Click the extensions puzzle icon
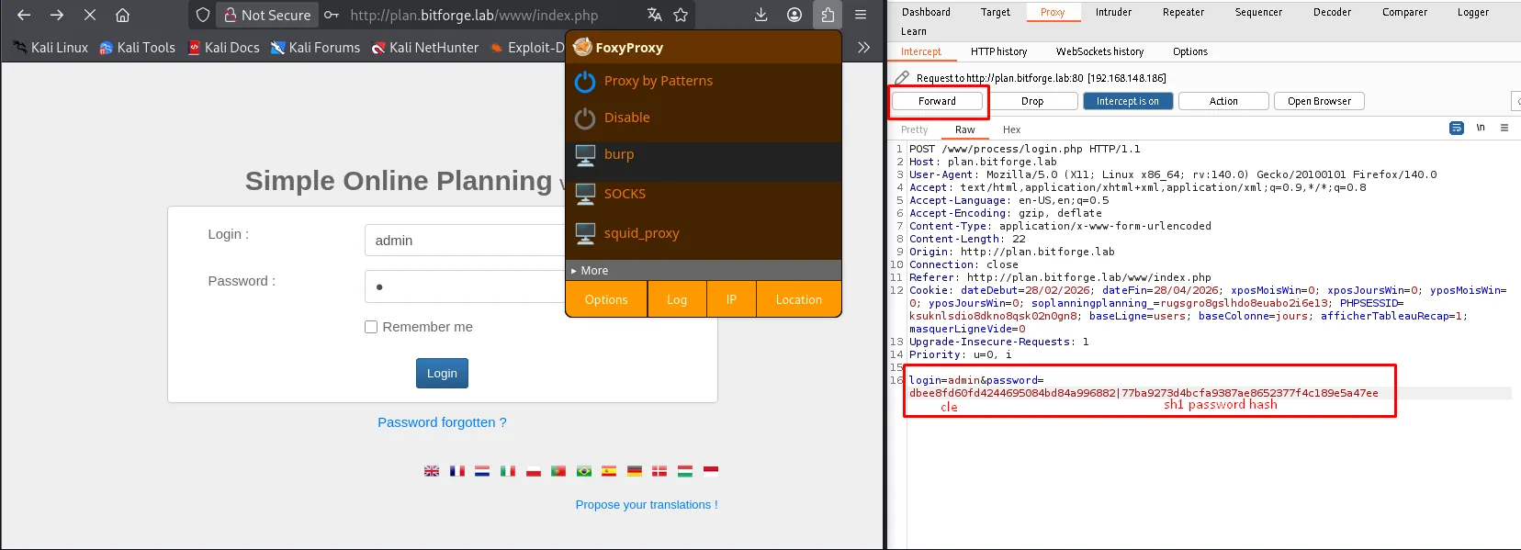Image resolution: width=1521 pixels, height=550 pixels. 828,15
